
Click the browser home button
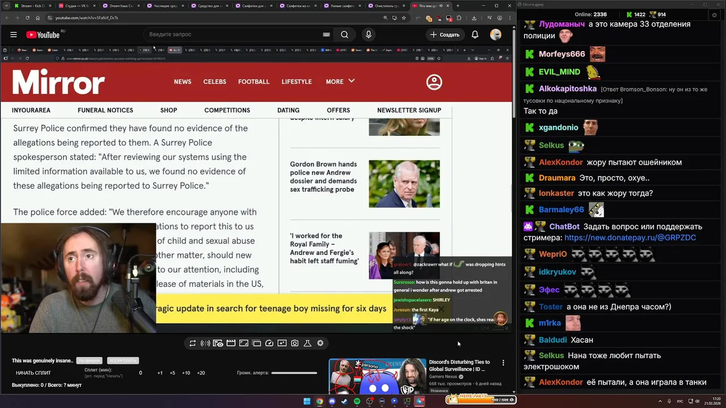(x=37, y=18)
